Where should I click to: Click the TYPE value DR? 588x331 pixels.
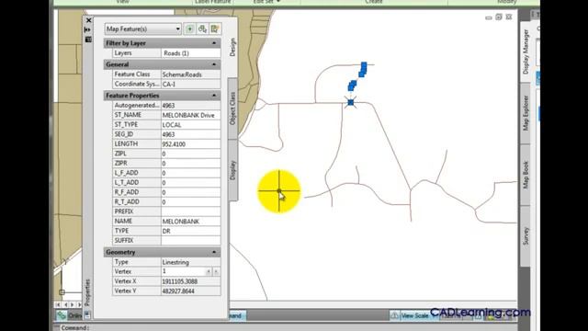point(190,231)
